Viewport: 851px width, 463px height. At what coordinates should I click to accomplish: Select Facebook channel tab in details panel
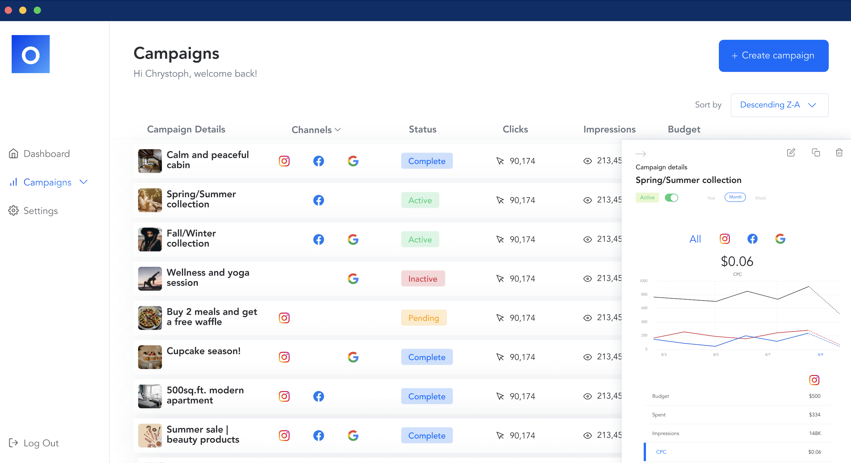(752, 239)
